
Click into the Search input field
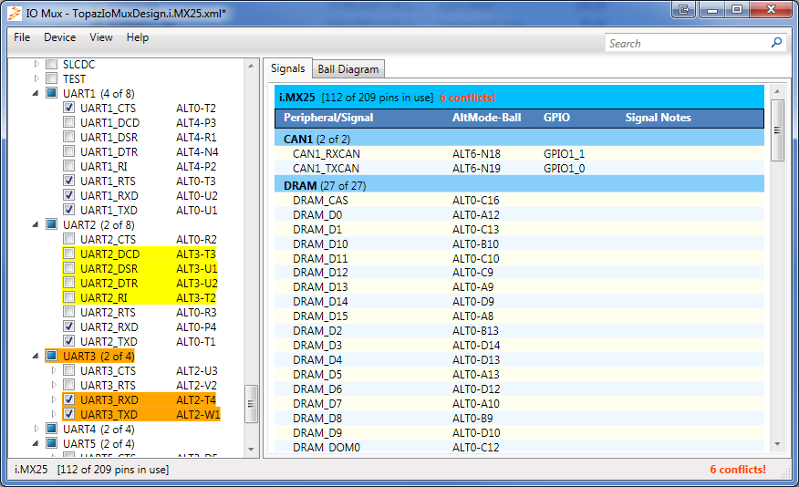click(688, 43)
